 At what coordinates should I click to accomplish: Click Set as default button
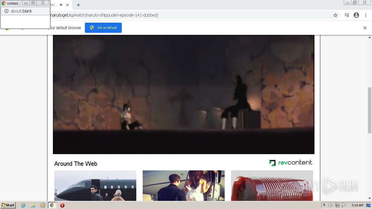(x=103, y=28)
